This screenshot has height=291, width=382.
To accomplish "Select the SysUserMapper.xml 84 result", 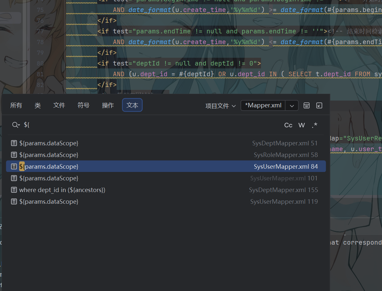I will click(x=166, y=166).
